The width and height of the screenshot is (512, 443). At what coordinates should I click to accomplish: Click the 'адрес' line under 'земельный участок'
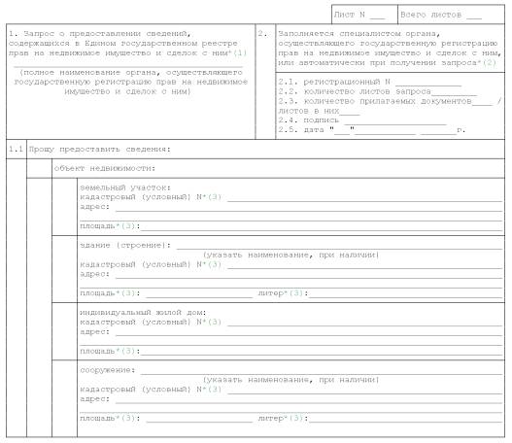click(309, 208)
